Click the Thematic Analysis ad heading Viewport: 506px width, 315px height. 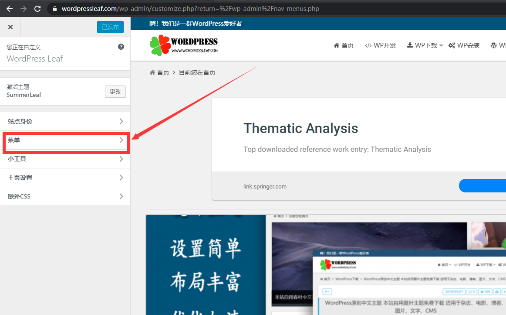point(301,128)
